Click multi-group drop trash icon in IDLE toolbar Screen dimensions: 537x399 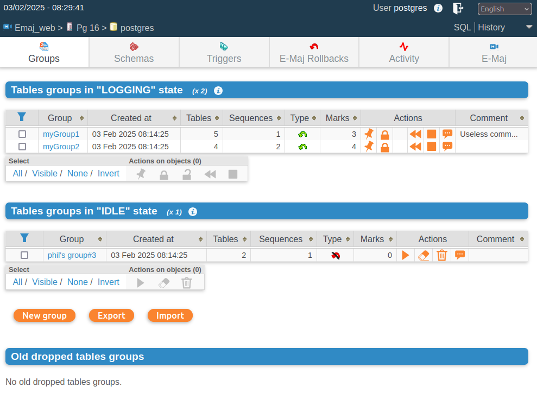pos(187,283)
